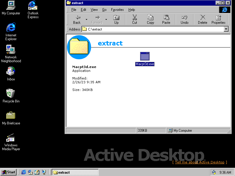
Task: Select Windows Media Player desktop shortcut
Action: [11, 142]
